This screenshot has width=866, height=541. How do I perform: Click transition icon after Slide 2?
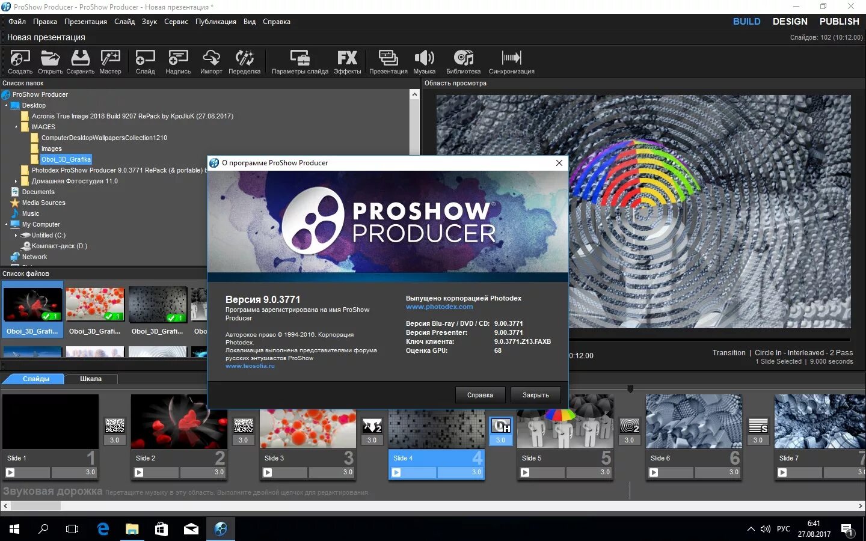coord(244,426)
